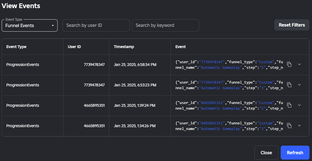Expand the 6:58:34 PM event row
Viewport: 312px width, 161px height.
pos(299,64)
